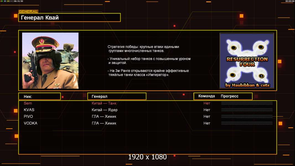Select player name PIVO
The image size is (295, 166).
pyautogui.click(x=28, y=116)
